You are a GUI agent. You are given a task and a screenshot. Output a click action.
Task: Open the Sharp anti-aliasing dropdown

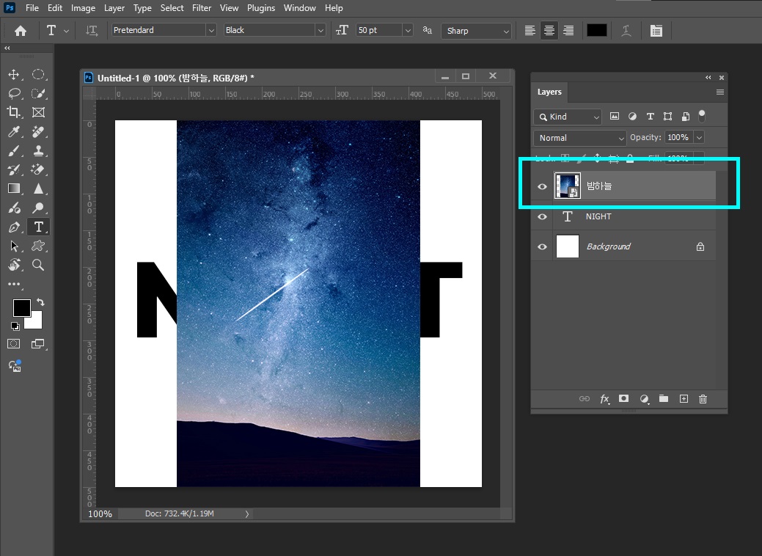(x=476, y=31)
